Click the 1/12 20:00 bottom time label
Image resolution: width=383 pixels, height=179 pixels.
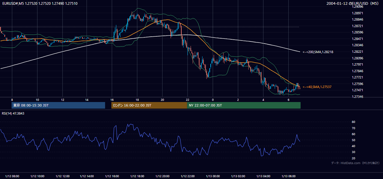click(162, 176)
